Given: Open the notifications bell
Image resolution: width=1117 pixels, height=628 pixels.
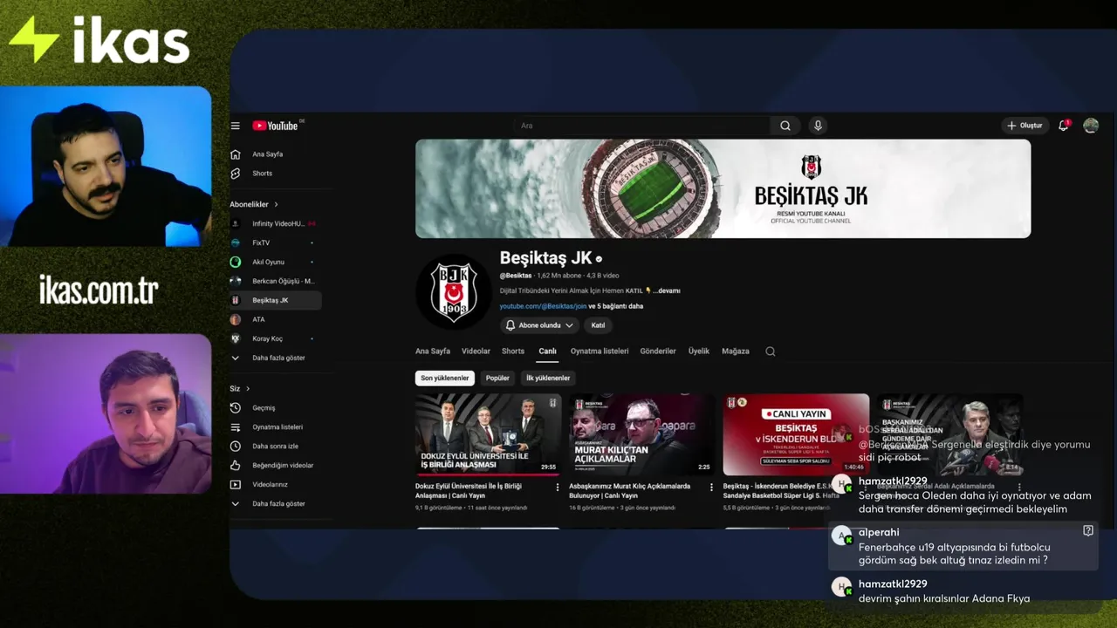Looking at the screenshot, I should click(1063, 126).
